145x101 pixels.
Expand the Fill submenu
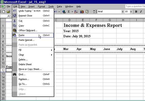point(52,50)
